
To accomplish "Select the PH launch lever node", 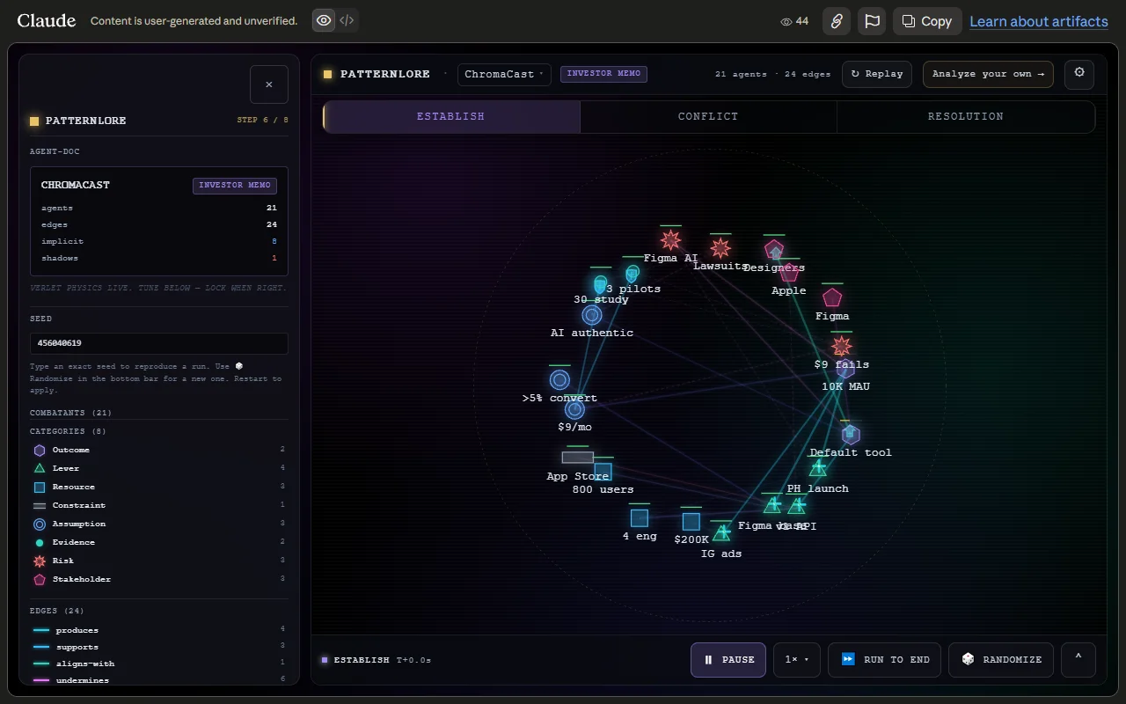I will [x=818, y=468].
